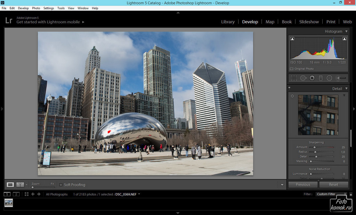Toggle shadow clipping indicator in histogram
Image resolution: width=356 pixels, height=215 pixels.
(292, 39)
